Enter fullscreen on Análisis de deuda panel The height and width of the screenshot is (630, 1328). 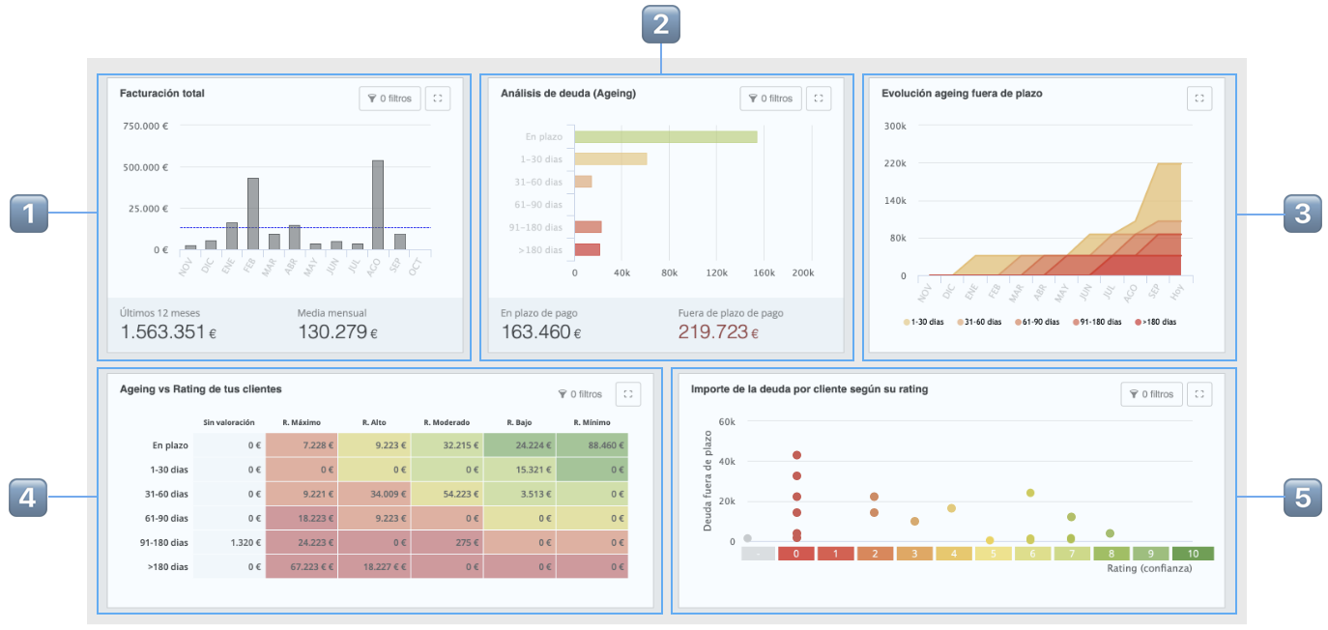point(818,98)
